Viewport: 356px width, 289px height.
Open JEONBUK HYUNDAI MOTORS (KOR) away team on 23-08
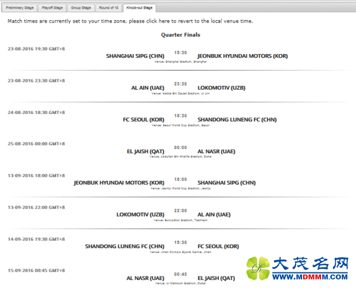click(x=243, y=56)
